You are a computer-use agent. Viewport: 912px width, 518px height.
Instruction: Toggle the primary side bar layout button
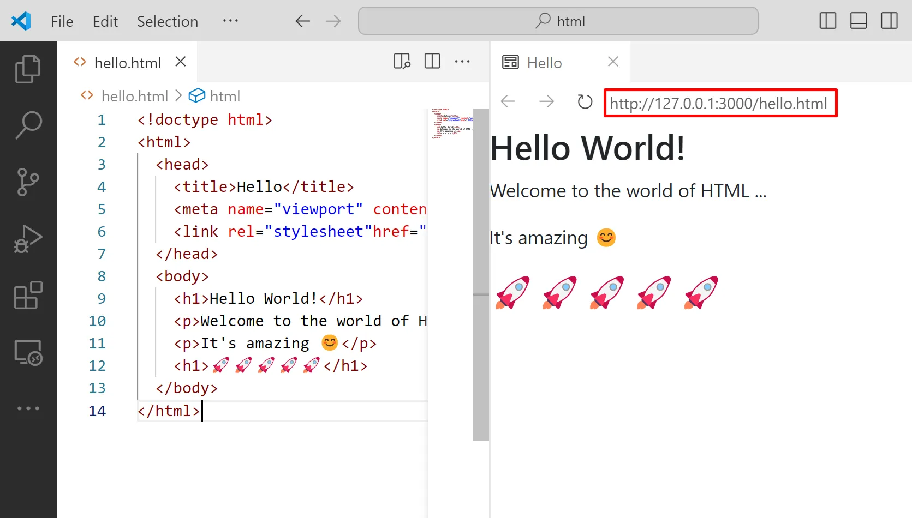point(827,21)
